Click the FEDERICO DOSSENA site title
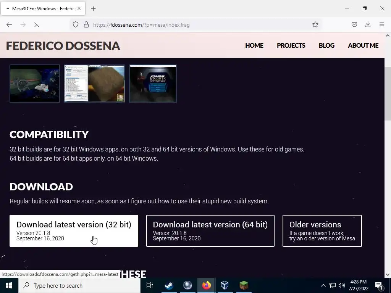This screenshot has height=293, width=391. point(63,46)
